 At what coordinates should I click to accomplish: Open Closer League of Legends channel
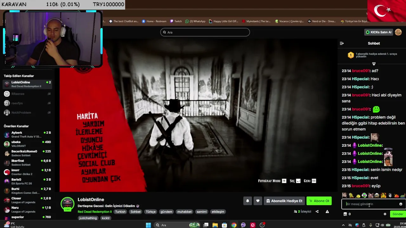click(27, 200)
